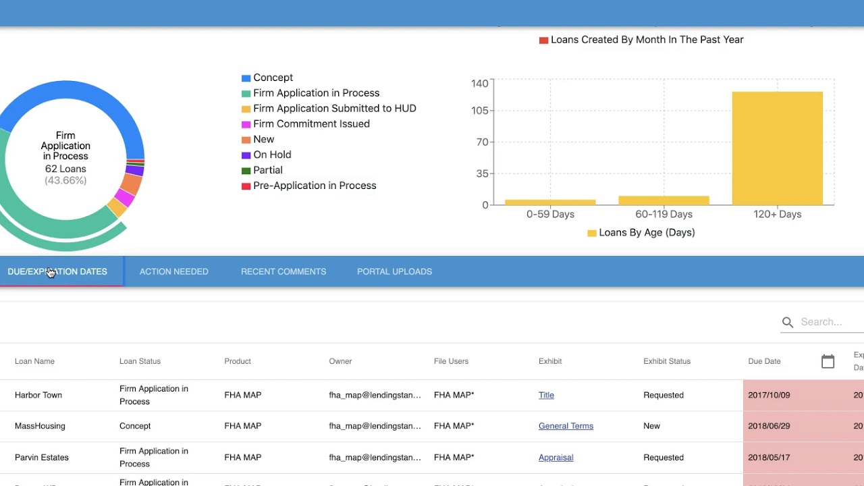Open the Due Date calendar icon

point(828,361)
